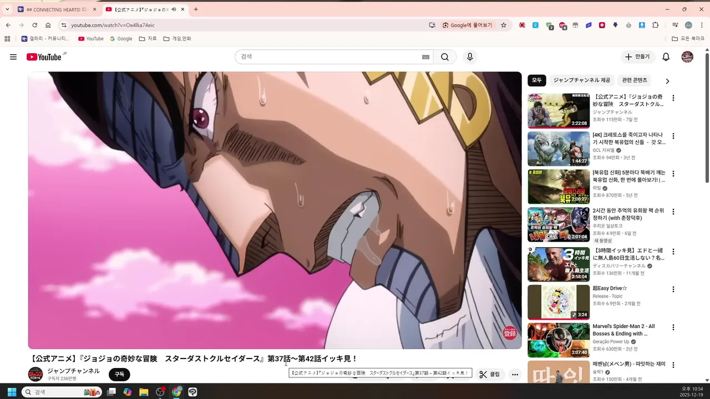This screenshot has height=399, width=710.
Task: Open ジャンプチャンネル channel name link
Action: tap(73, 371)
